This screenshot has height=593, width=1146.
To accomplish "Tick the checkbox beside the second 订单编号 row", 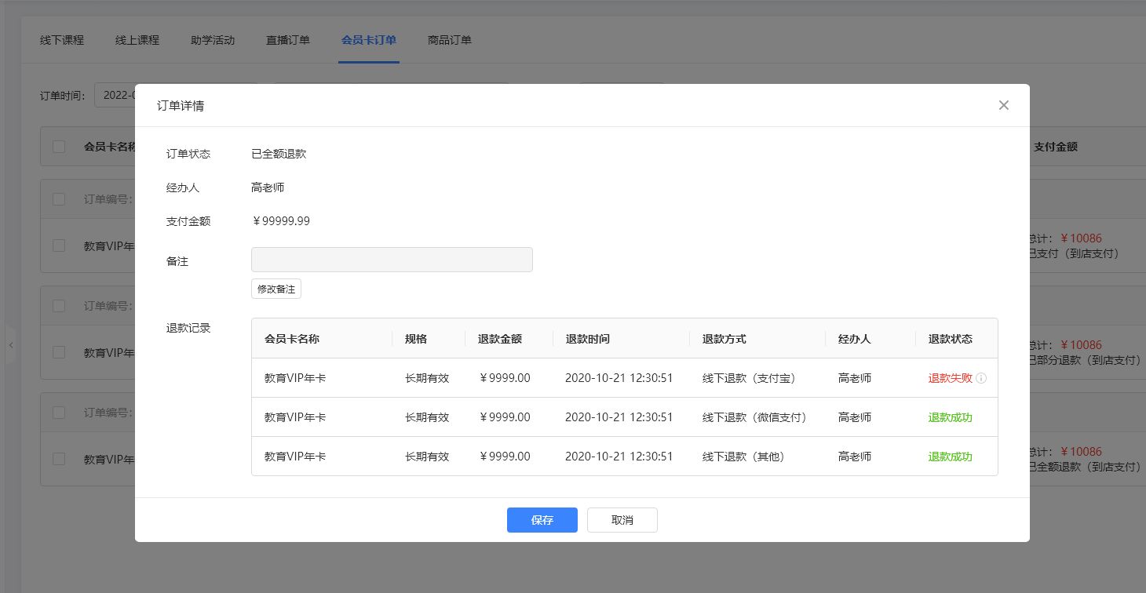I will tap(59, 306).
